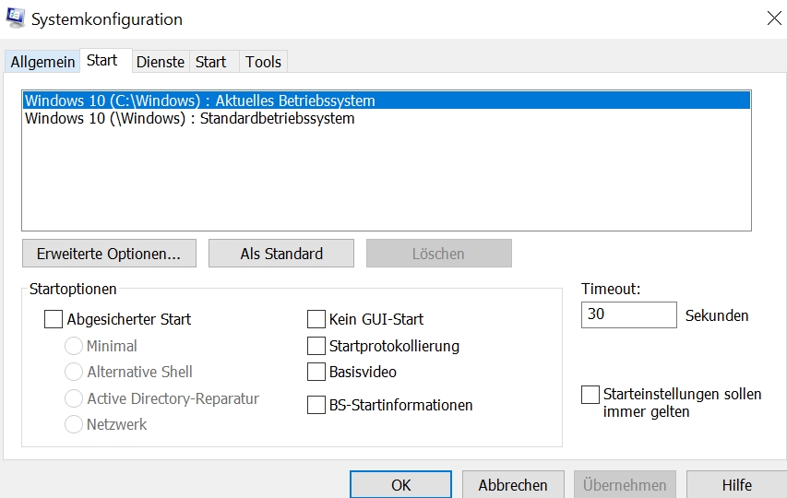Click the Als Standard button
This screenshot has width=787, height=498.
tap(281, 254)
